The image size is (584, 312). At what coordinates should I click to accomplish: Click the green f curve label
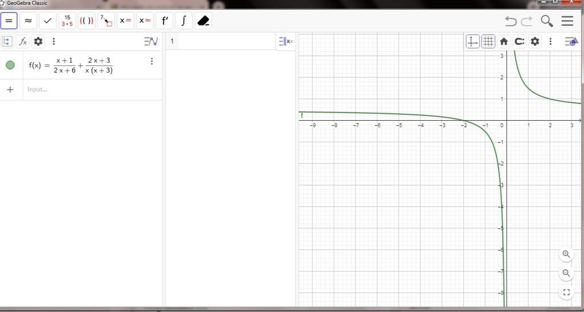point(302,116)
